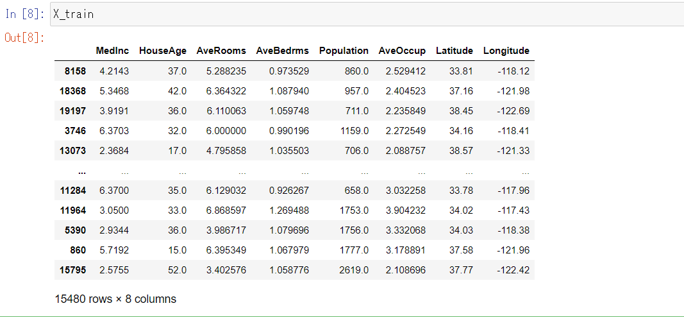
Task: Click the Out[8] output prompt area
Action: pyautogui.click(x=24, y=37)
